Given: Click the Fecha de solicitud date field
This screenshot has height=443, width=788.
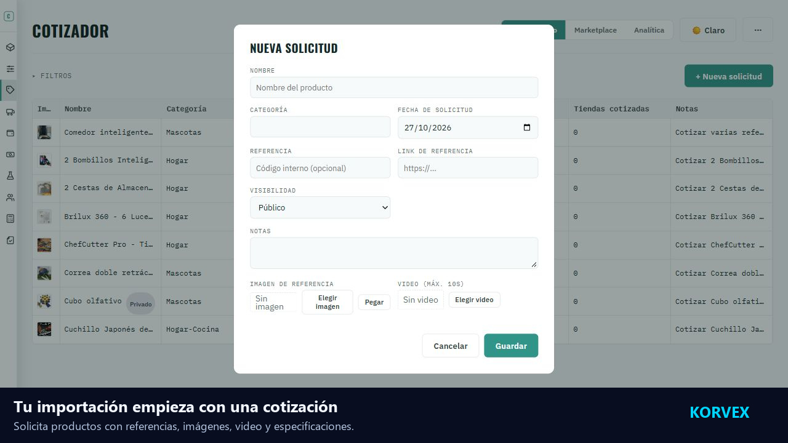Looking at the screenshot, I should pos(468,127).
